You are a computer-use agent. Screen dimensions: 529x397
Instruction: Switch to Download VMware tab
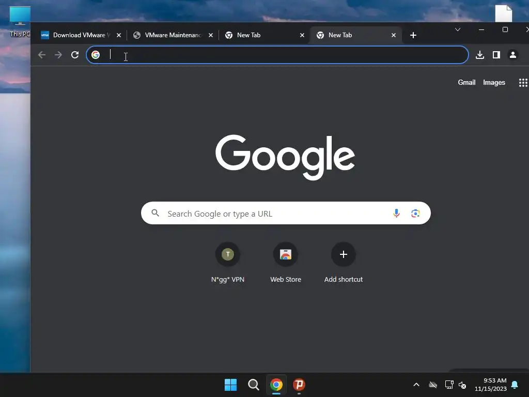[x=80, y=35]
